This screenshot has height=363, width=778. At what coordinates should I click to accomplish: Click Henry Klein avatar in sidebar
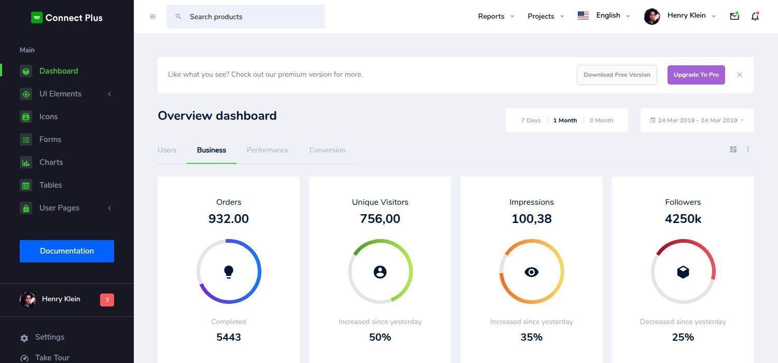[28, 299]
